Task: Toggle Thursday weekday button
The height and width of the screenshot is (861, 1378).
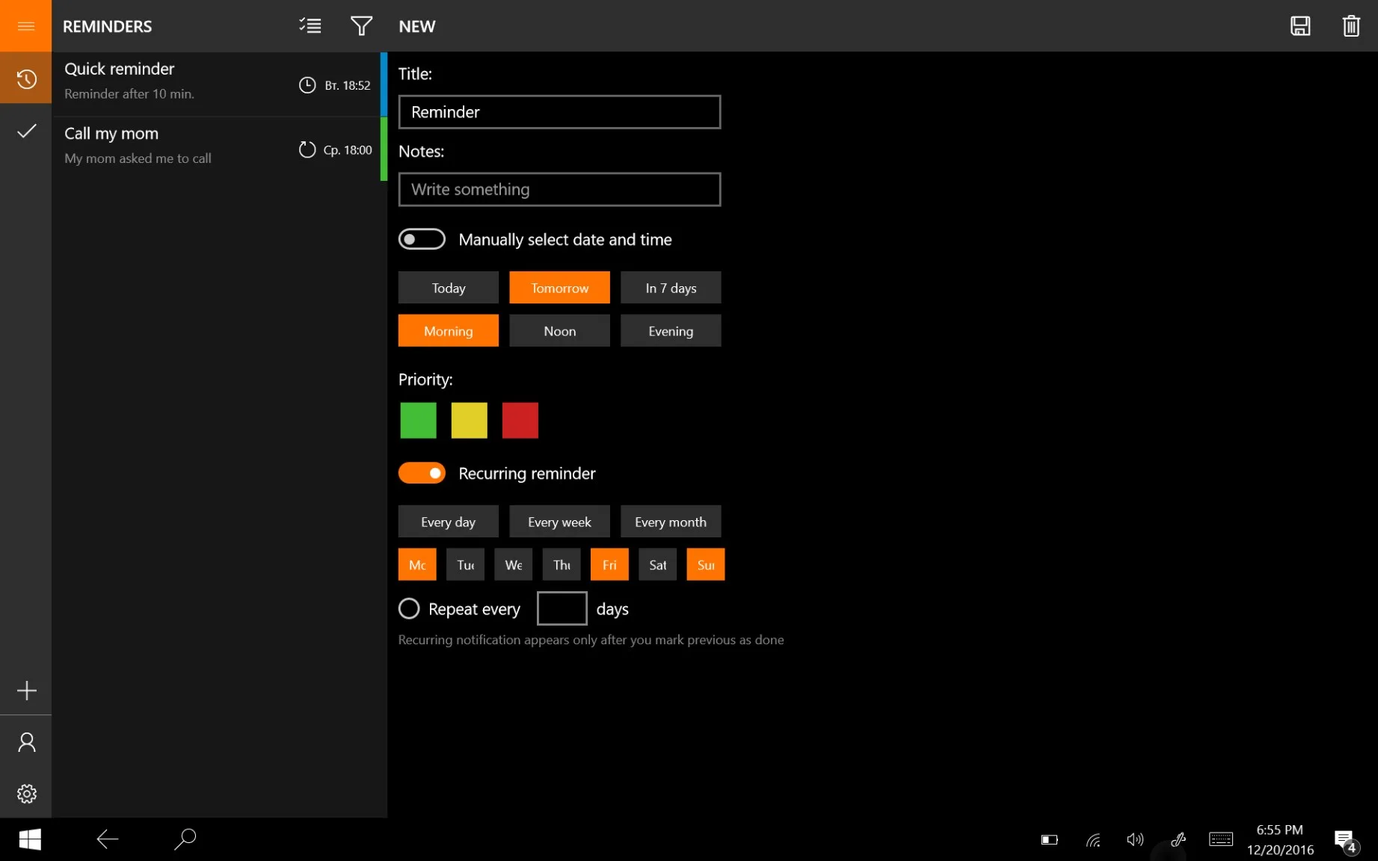Action: [x=562, y=565]
